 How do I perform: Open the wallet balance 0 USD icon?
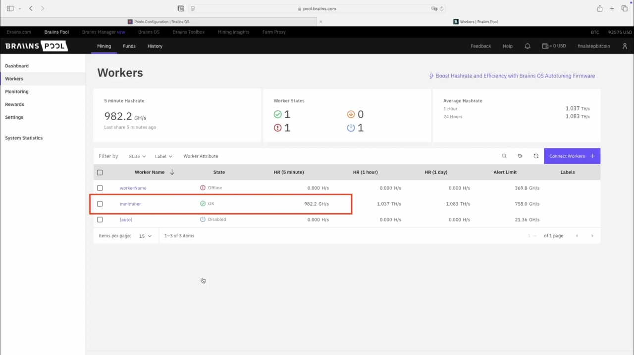554,46
